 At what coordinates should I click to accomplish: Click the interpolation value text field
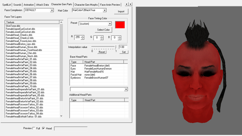(123, 47)
